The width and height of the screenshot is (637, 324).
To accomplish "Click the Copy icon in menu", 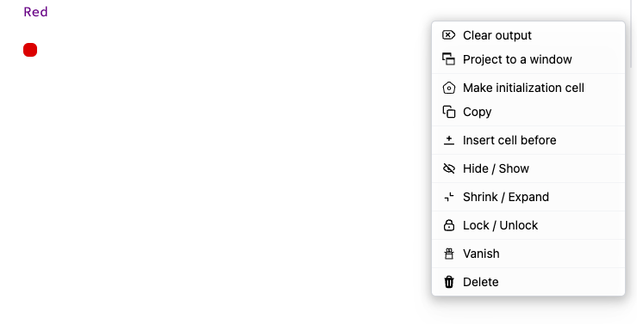I will pyautogui.click(x=448, y=112).
